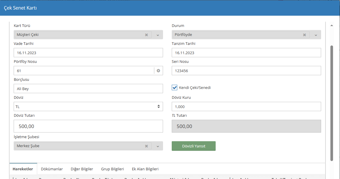Click the Vade Tarihi date field
The height and width of the screenshot is (179, 340).
click(88, 53)
